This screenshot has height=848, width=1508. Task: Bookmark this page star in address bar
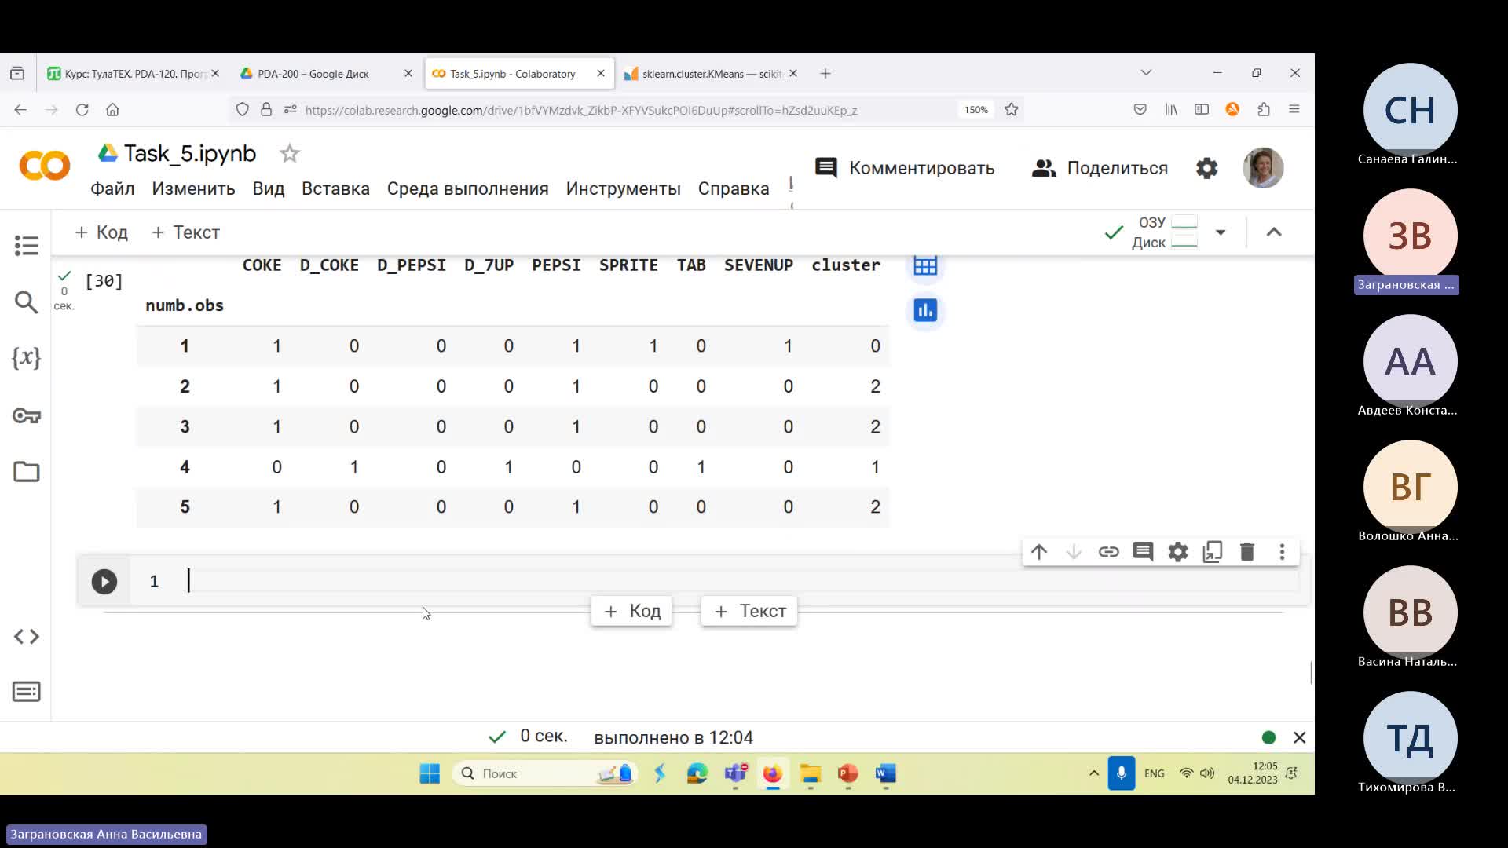tap(1012, 110)
